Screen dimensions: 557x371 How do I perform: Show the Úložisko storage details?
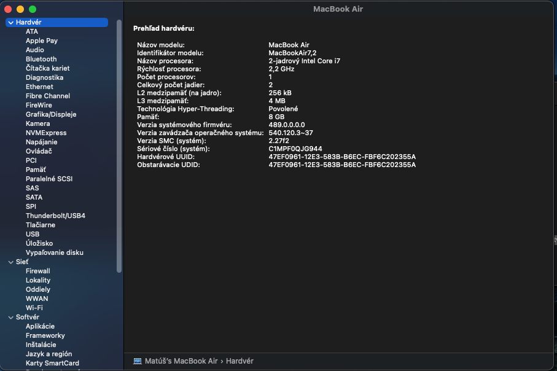[39, 243]
